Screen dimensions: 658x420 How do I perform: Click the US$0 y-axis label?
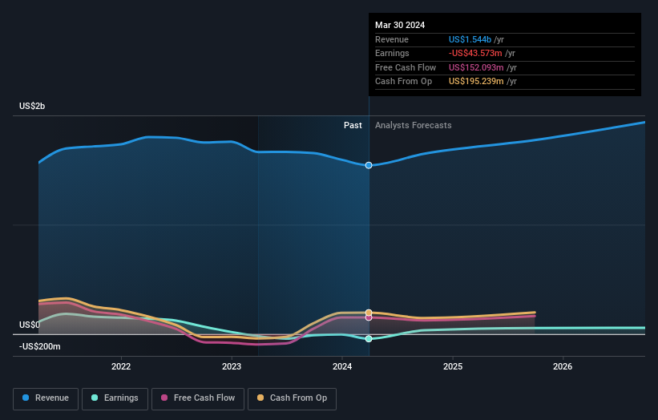[x=30, y=325]
